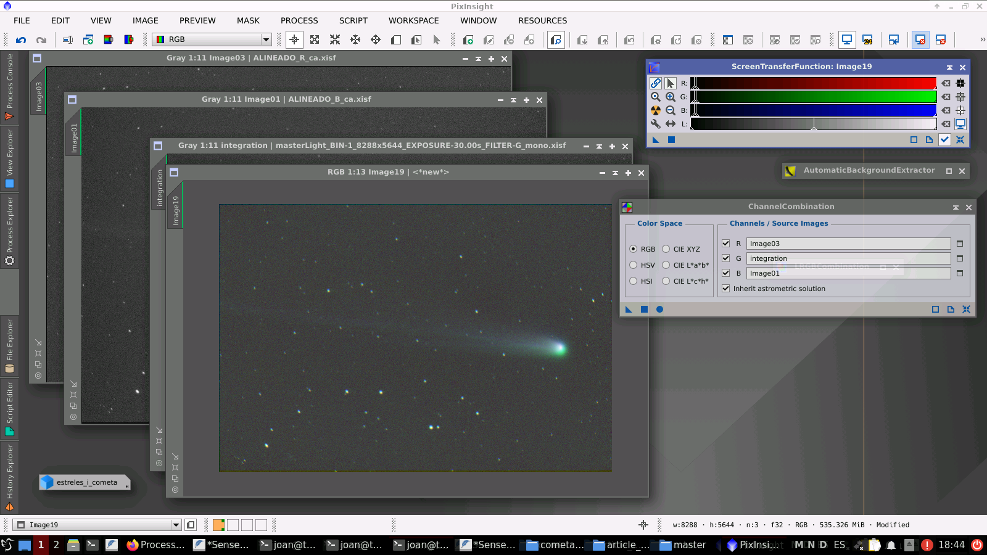Open the SCRIPT menu

tap(353, 20)
